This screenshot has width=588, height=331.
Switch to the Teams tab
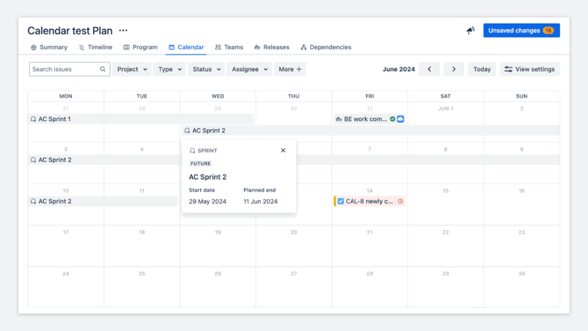tap(229, 47)
